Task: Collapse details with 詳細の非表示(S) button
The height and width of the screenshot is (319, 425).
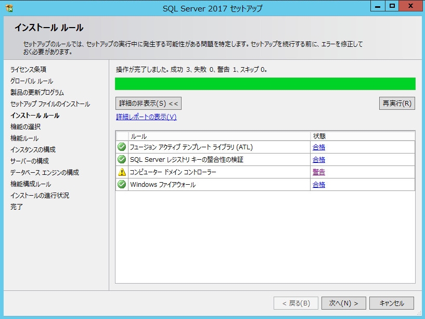Action: pos(147,103)
